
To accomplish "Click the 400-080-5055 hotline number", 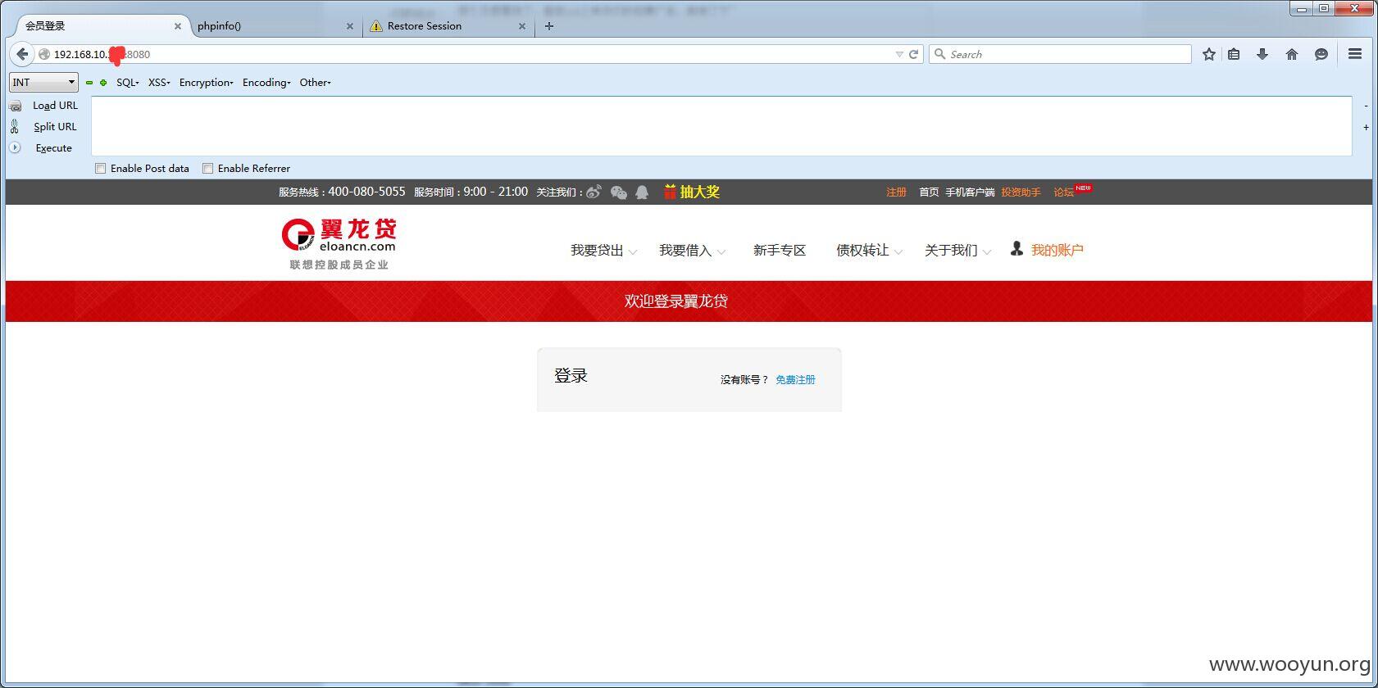I will 366,192.
